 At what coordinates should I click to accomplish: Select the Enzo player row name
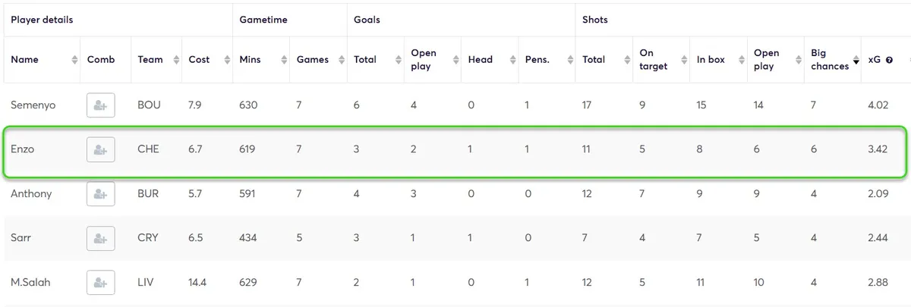point(23,149)
